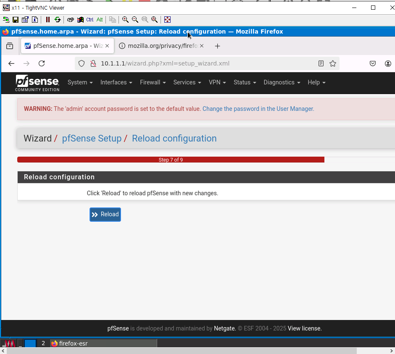This screenshot has height=354, width=395.
Task: Pause the VNC session
Action: (x=48, y=20)
